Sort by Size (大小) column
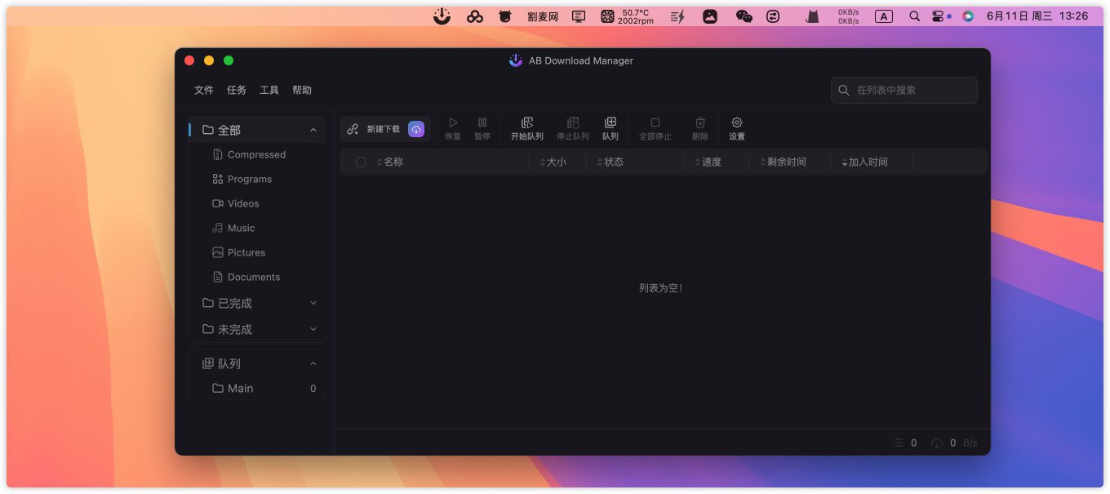The height and width of the screenshot is (494, 1110). [553, 162]
